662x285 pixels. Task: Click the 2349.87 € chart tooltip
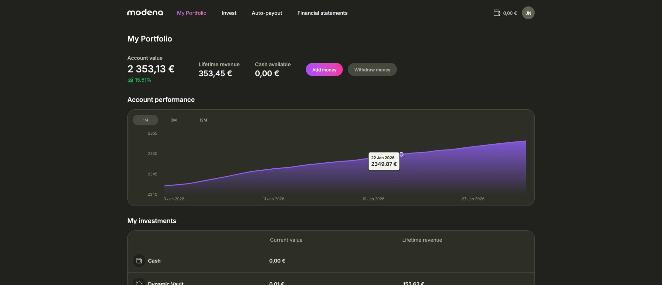[x=384, y=161]
